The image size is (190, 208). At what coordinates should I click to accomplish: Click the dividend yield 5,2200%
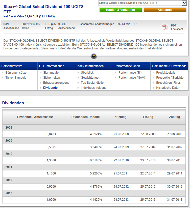(96, 173)
